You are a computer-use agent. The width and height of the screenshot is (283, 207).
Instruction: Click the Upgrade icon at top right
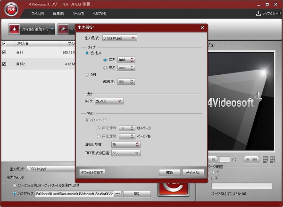click(x=258, y=14)
